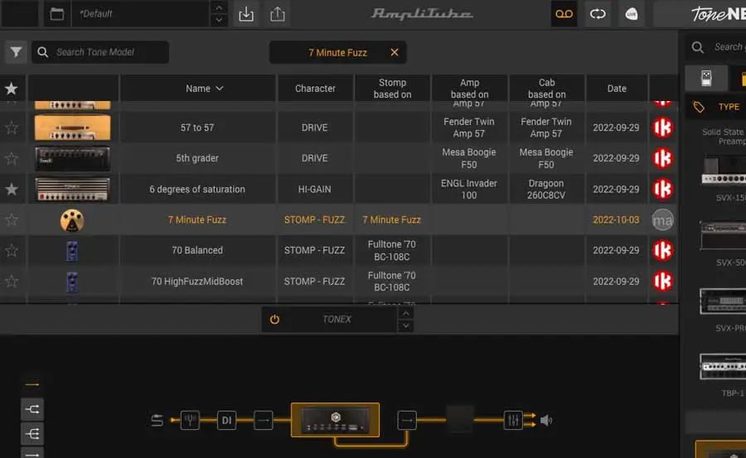Select the DI block in signal chain
746x458 pixels.
pos(226,420)
